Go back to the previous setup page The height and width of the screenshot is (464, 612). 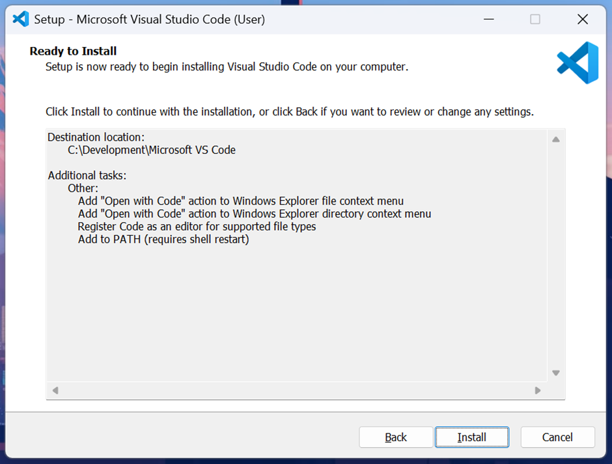[396, 437]
